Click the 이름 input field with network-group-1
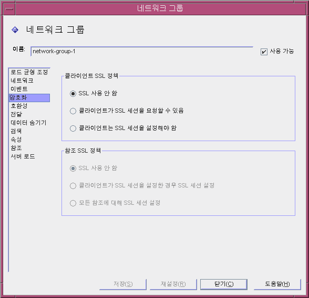 (x=142, y=52)
